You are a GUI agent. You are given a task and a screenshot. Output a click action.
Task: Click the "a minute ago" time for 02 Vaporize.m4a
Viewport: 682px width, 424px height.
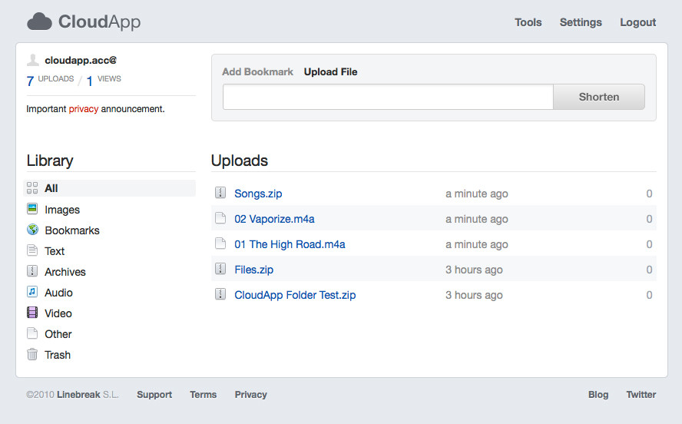[476, 219]
